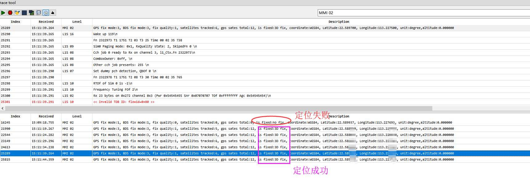Click timestamp 15:11:19.267 in lower pane
Image resolution: width=530 pixels, height=188 pixels.
click(x=43, y=129)
